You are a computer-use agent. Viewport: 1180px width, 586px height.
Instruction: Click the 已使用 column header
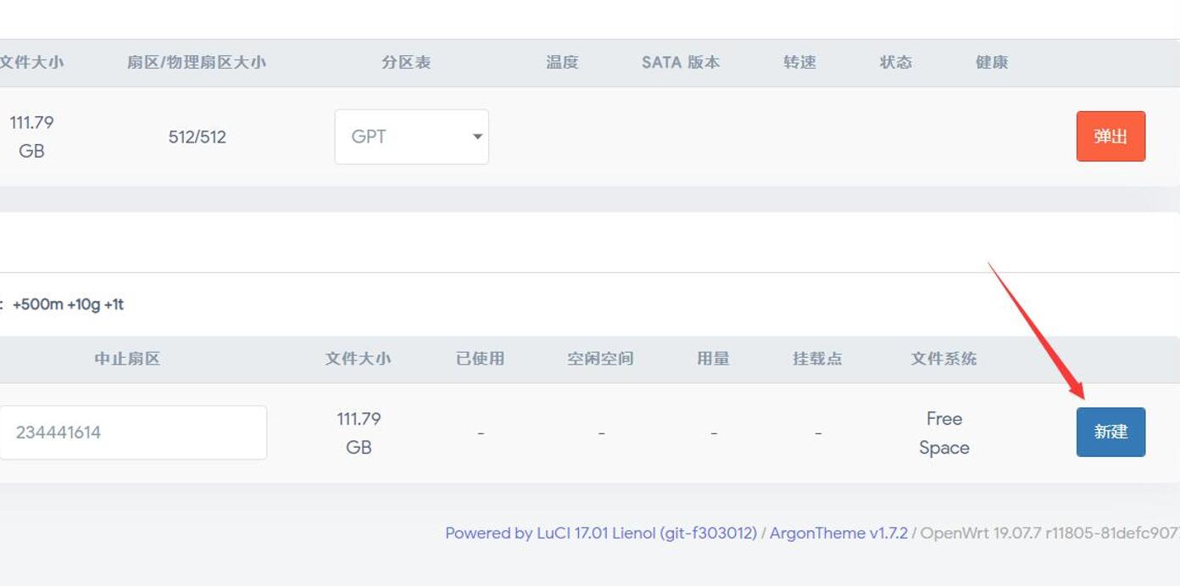[480, 359]
